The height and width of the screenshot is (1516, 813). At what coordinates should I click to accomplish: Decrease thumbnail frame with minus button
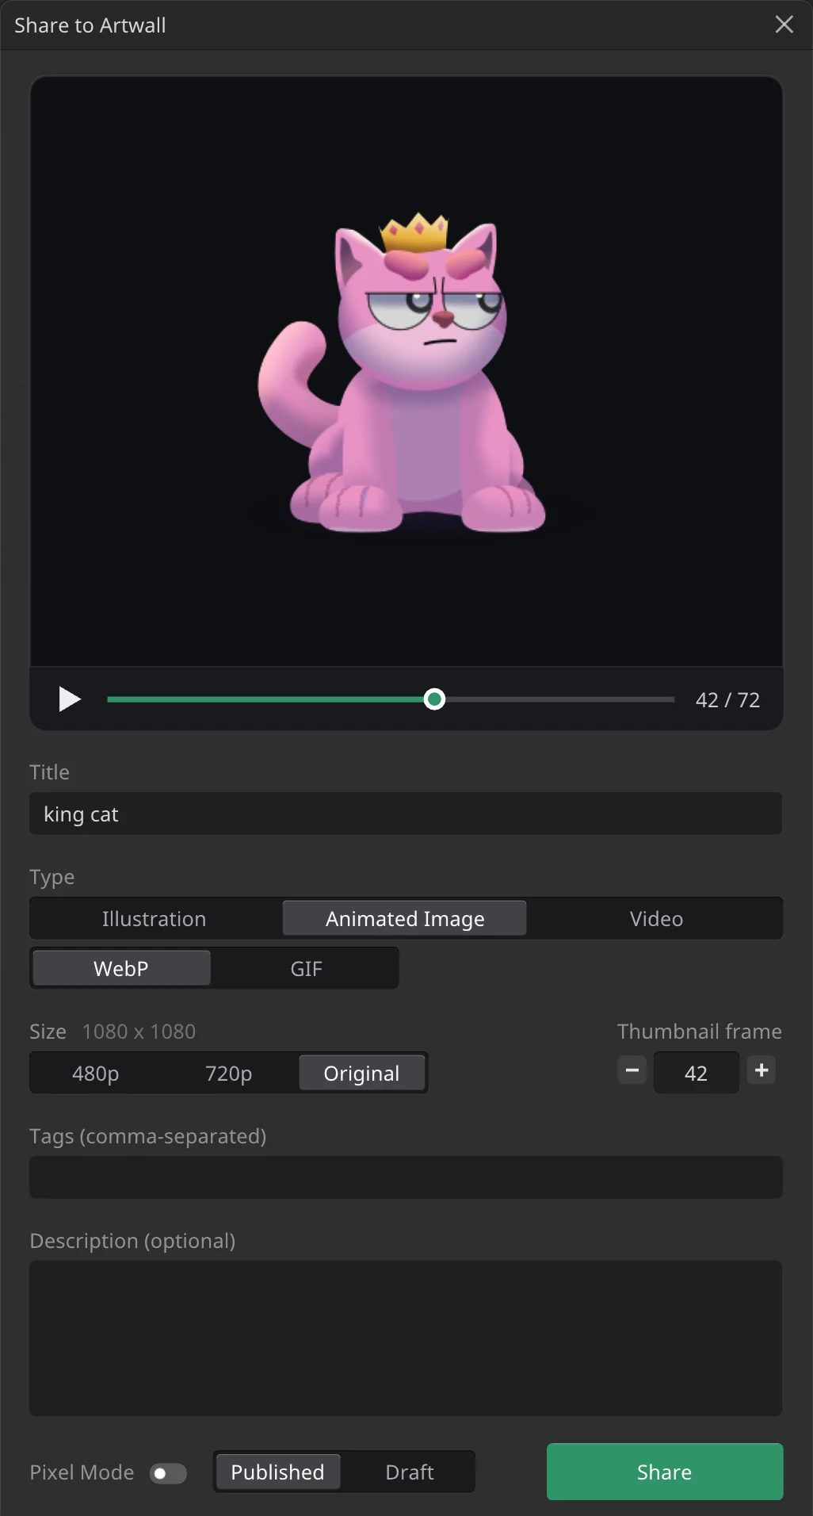632,1070
